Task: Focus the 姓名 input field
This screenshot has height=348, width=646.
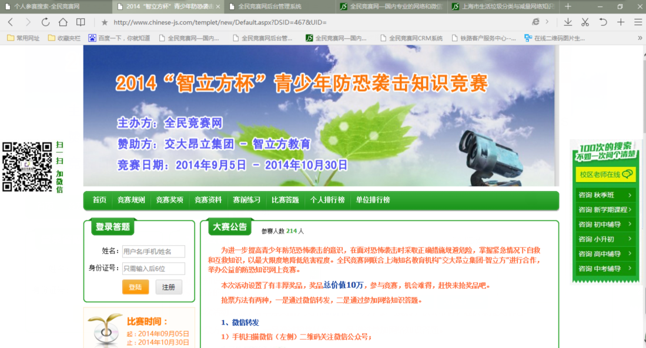Action: [153, 251]
